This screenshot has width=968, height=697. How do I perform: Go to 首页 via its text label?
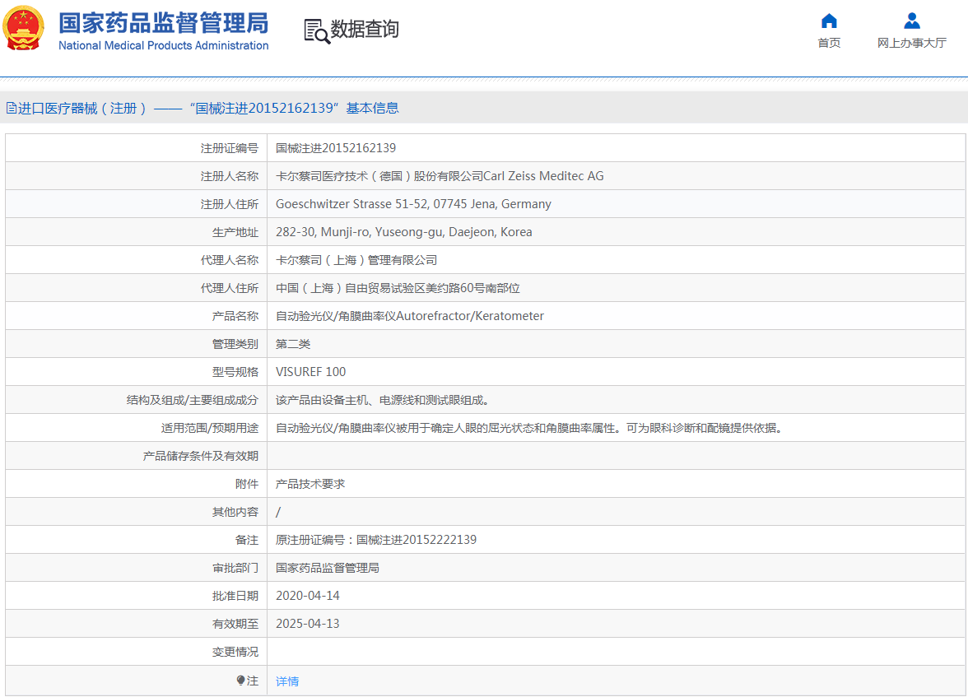pyautogui.click(x=829, y=43)
